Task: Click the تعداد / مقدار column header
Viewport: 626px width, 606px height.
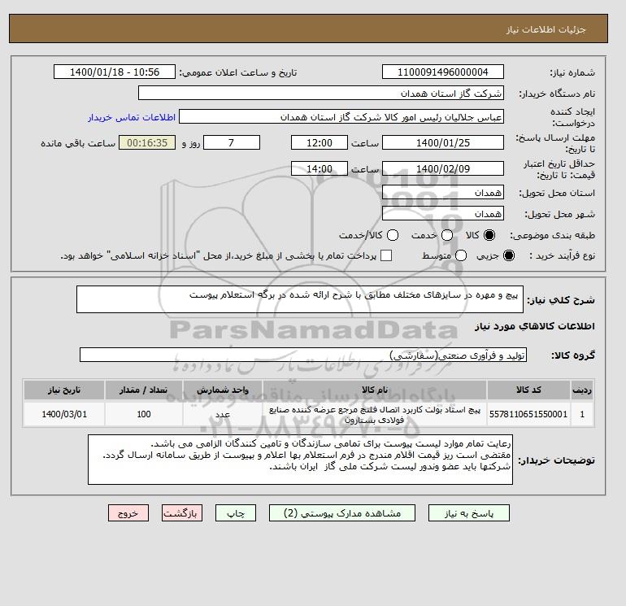Action: [x=144, y=390]
